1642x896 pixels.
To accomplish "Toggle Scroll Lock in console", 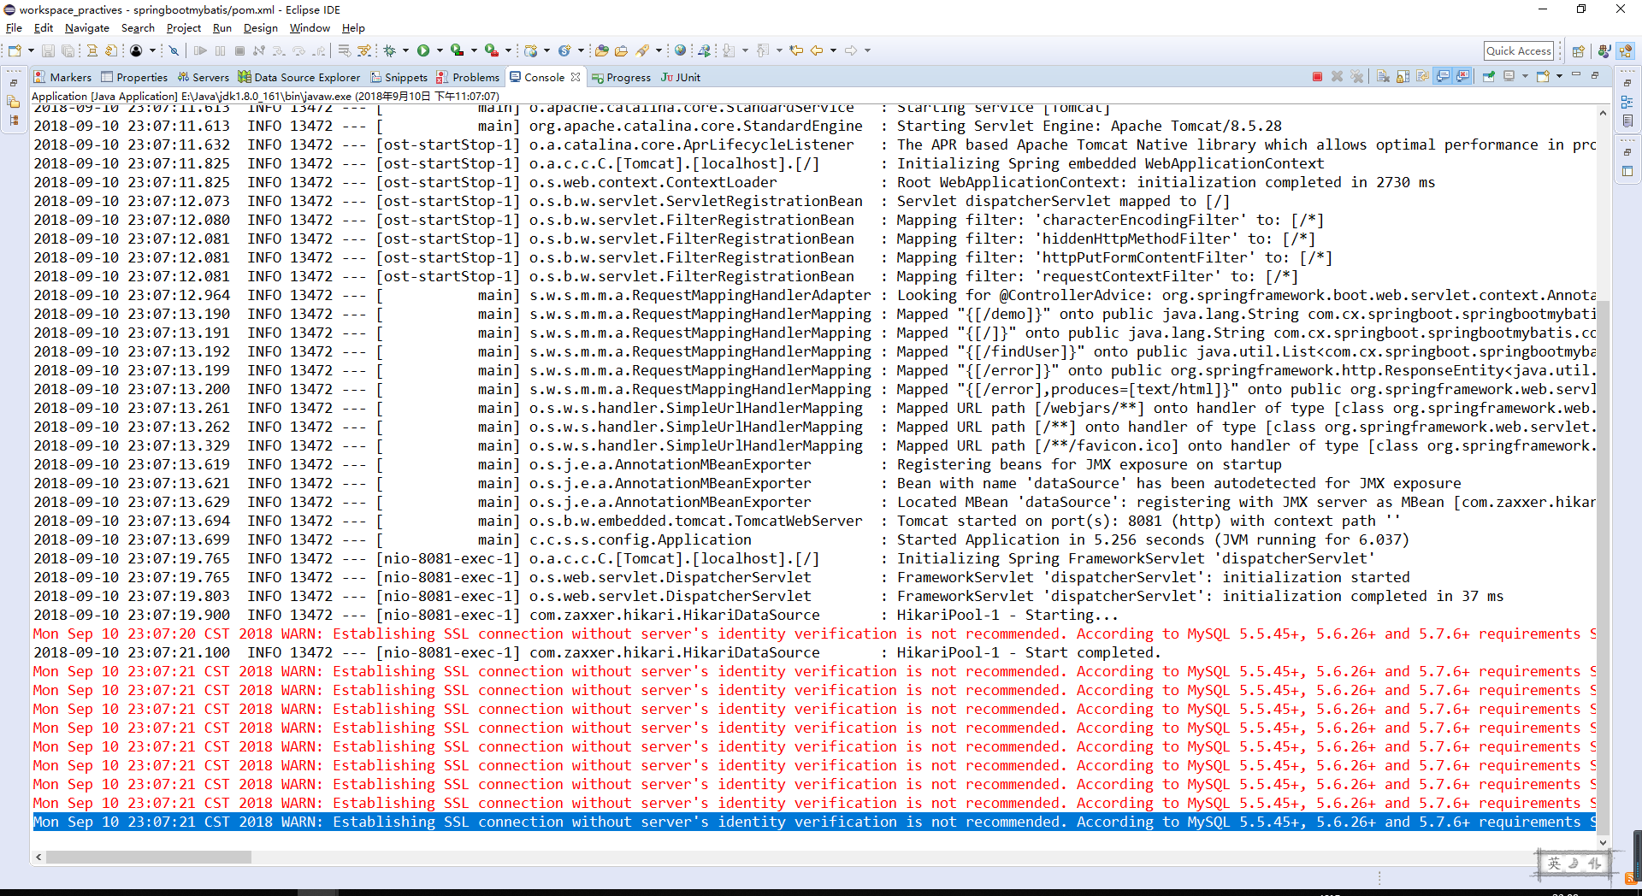I will [x=1403, y=77].
